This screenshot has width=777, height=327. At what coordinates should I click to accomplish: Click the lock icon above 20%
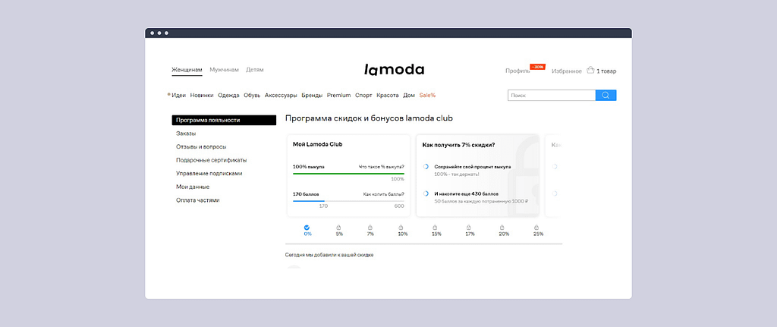tap(502, 228)
